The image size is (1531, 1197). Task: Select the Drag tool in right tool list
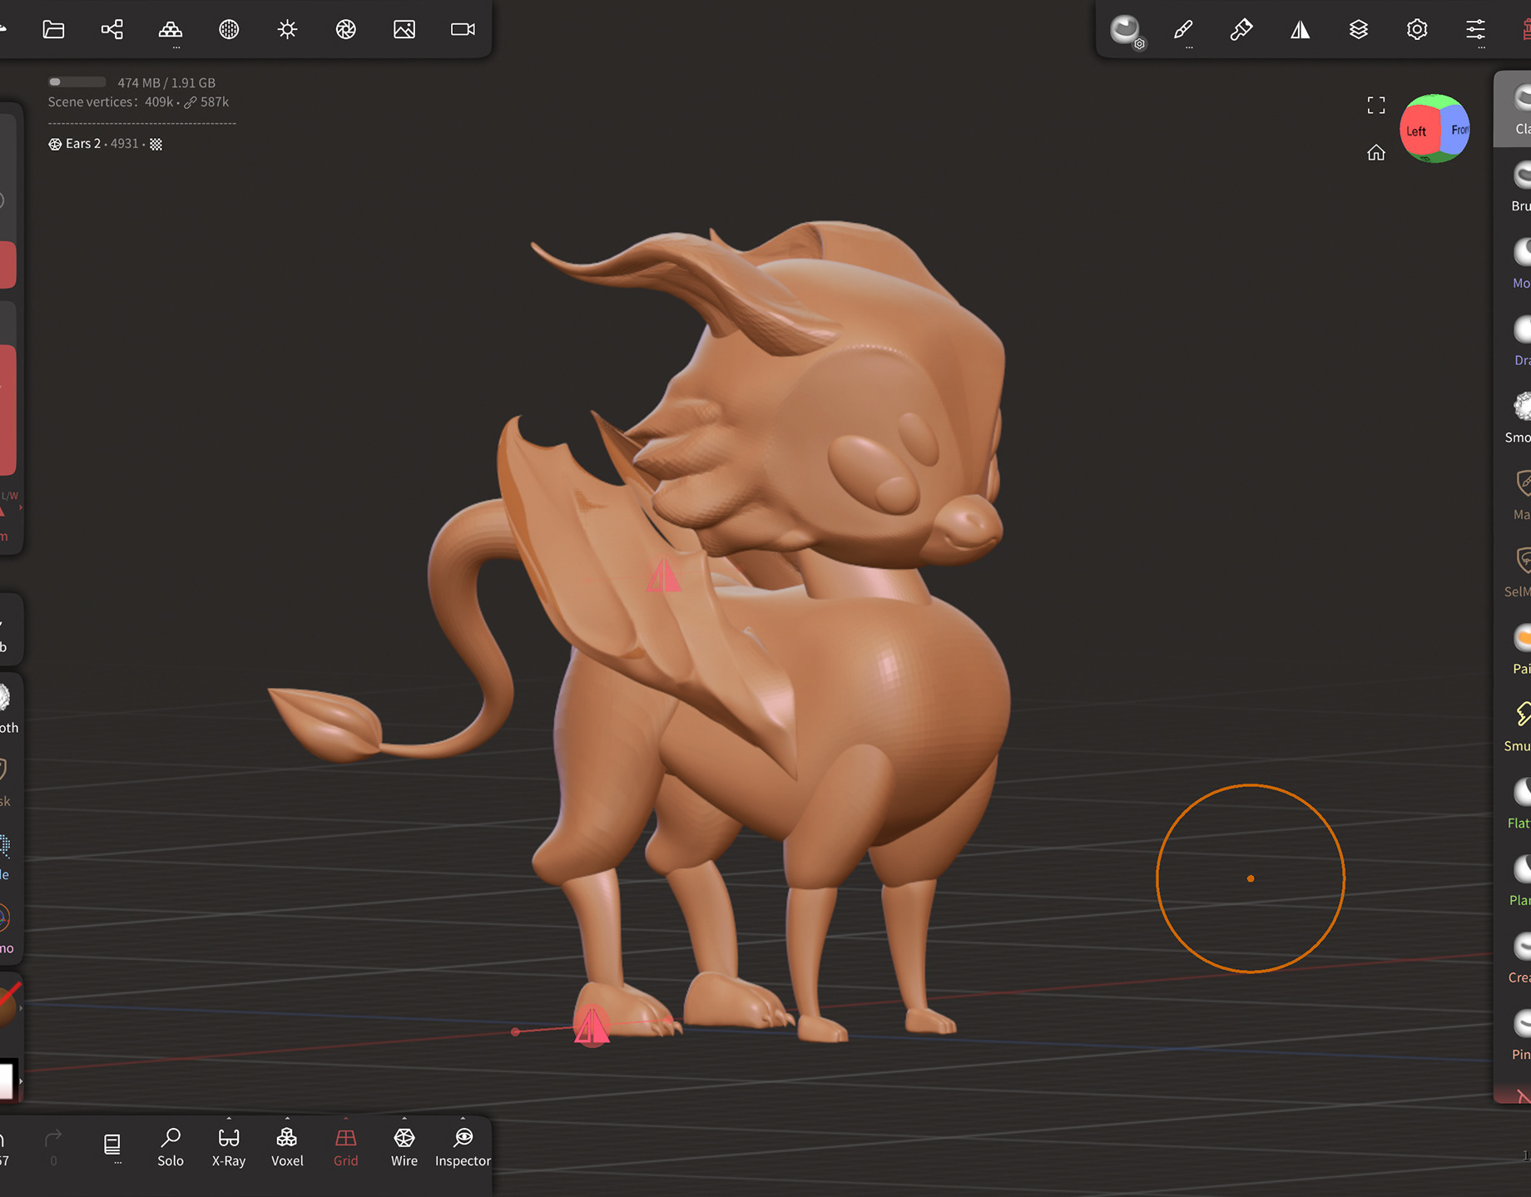click(1521, 340)
